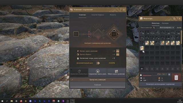Click the weight lock icon in inventory
Screen dimensions: 183x103
pyautogui.click(x=141, y=75)
